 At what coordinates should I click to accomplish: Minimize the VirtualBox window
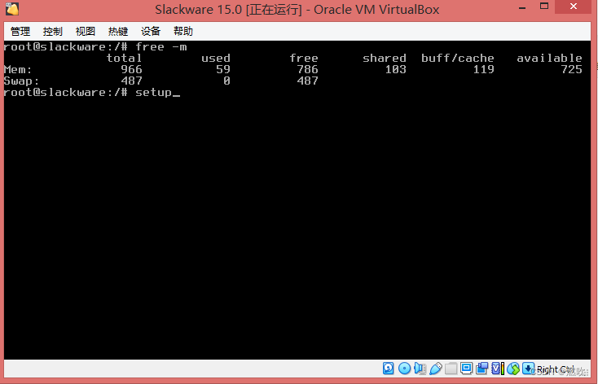[x=522, y=7]
